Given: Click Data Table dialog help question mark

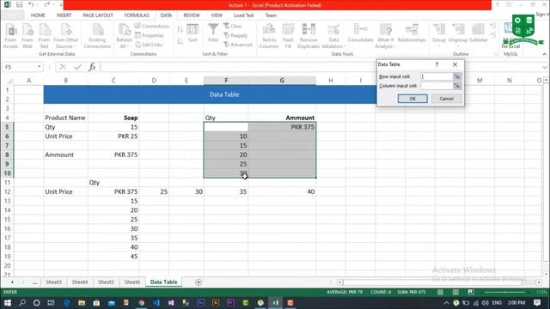Looking at the screenshot, I should 437,64.
